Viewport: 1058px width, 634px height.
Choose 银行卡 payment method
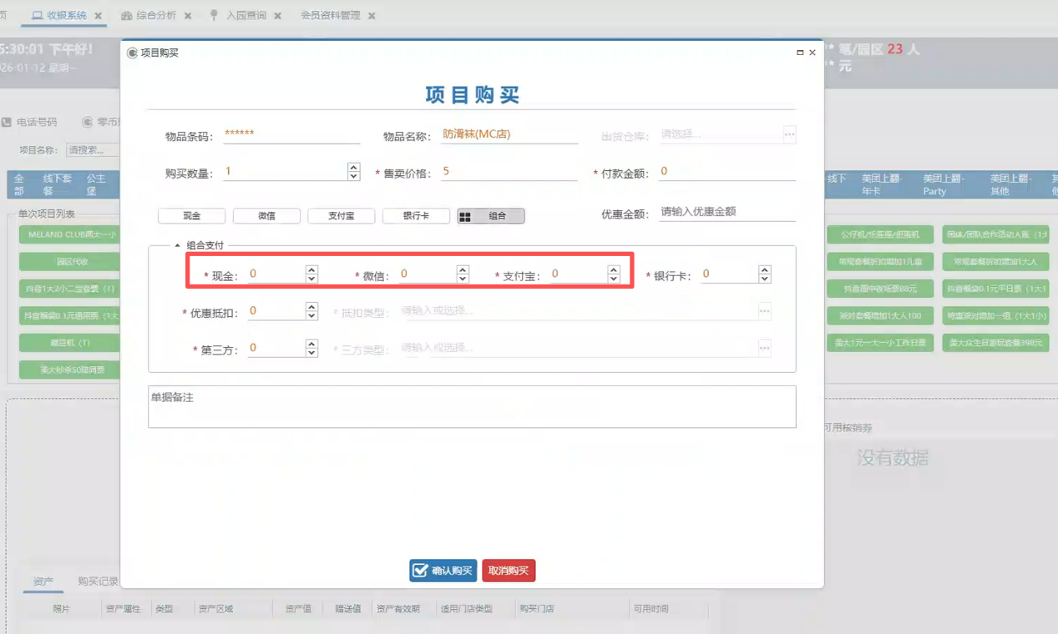click(x=416, y=216)
